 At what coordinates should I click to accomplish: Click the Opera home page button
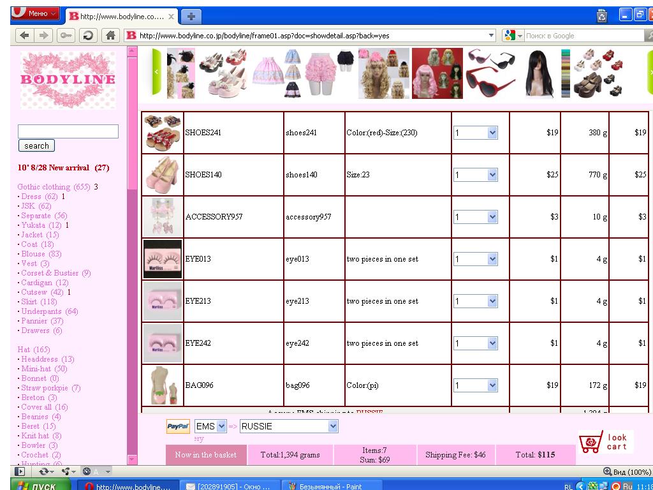pyautogui.click(x=110, y=36)
